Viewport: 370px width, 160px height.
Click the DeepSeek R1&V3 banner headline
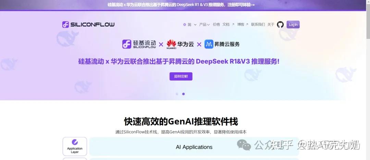tap(178, 61)
